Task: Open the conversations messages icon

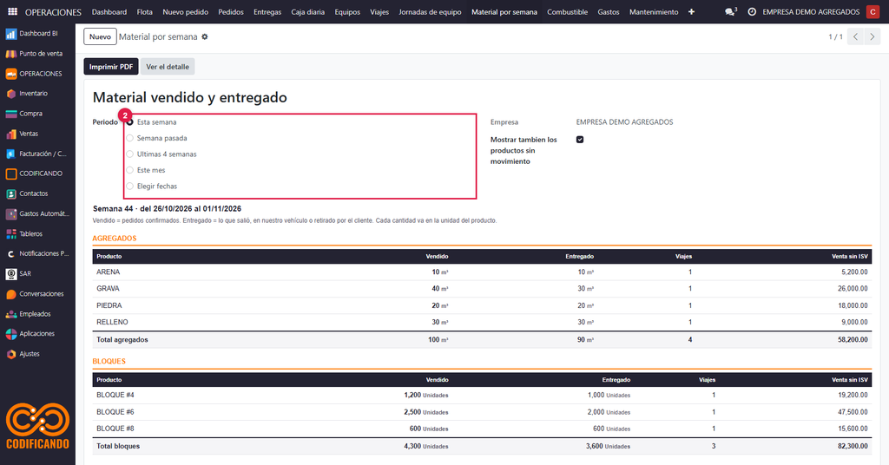Action: coord(731,11)
